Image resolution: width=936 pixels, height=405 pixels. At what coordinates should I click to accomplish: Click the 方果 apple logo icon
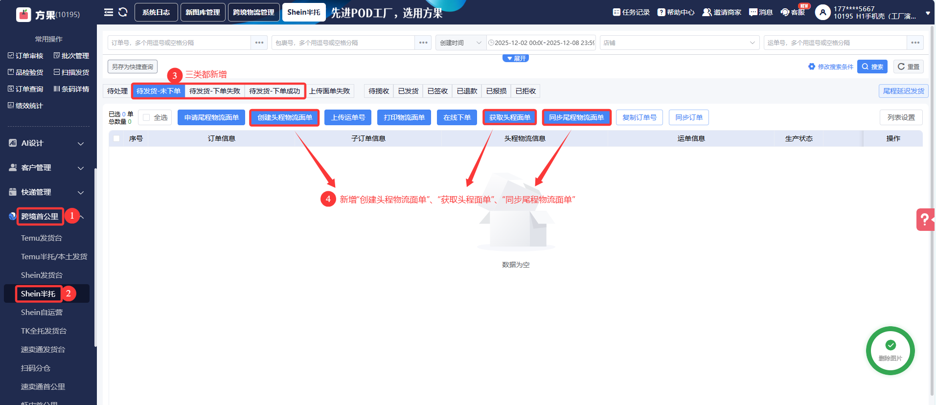pyautogui.click(x=23, y=15)
